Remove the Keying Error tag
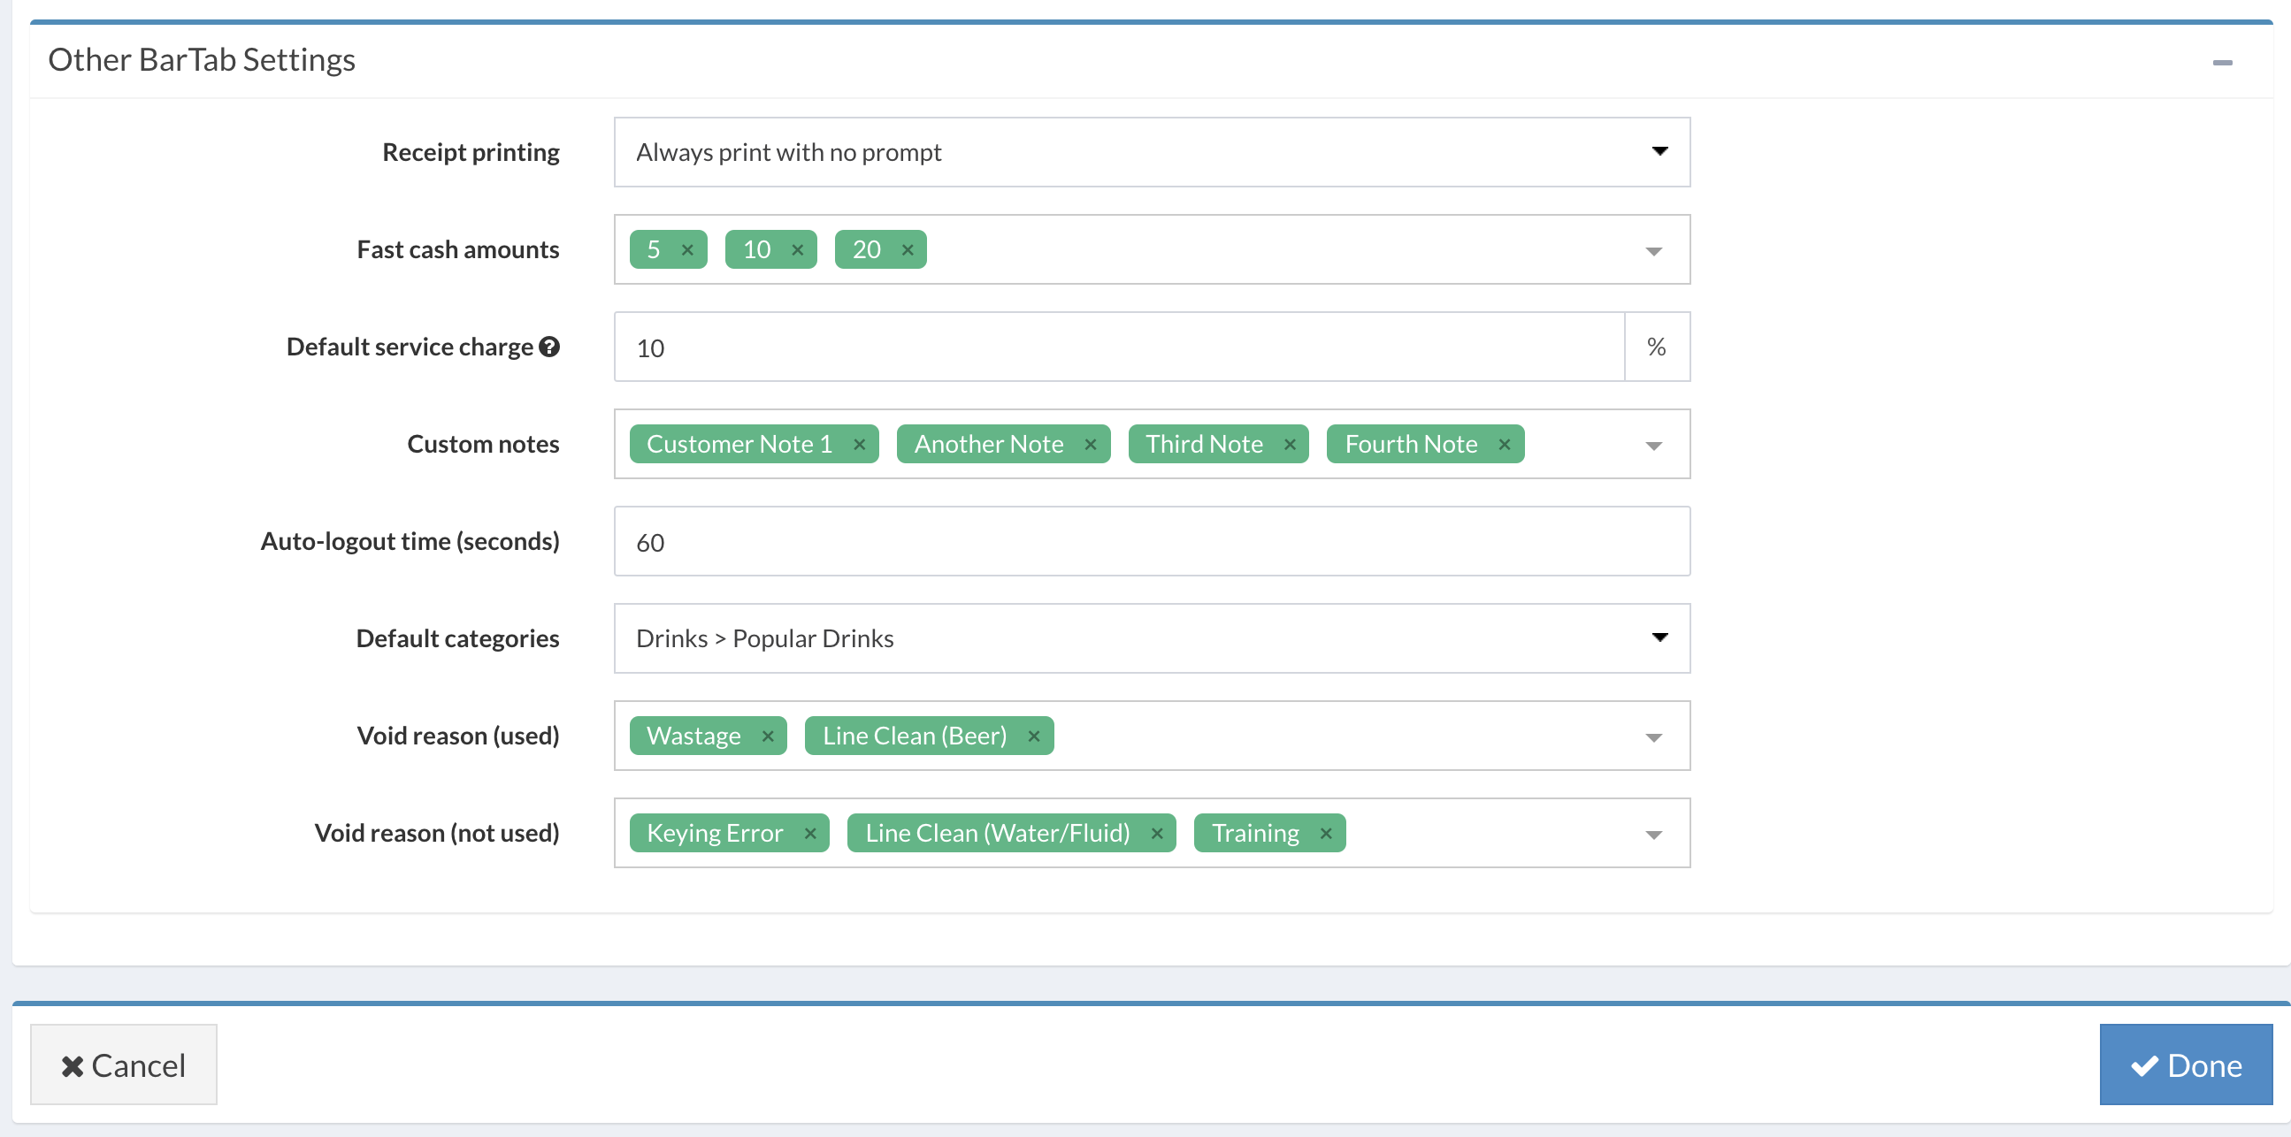2291x1137 pixels. click(810, 833)
